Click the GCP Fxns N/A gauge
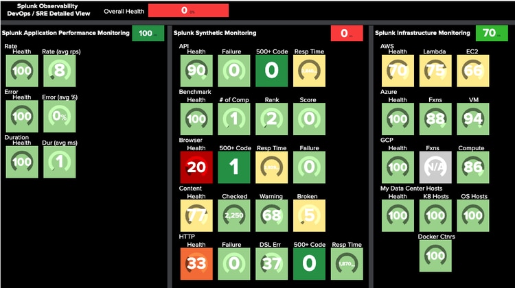 point(435,168)
